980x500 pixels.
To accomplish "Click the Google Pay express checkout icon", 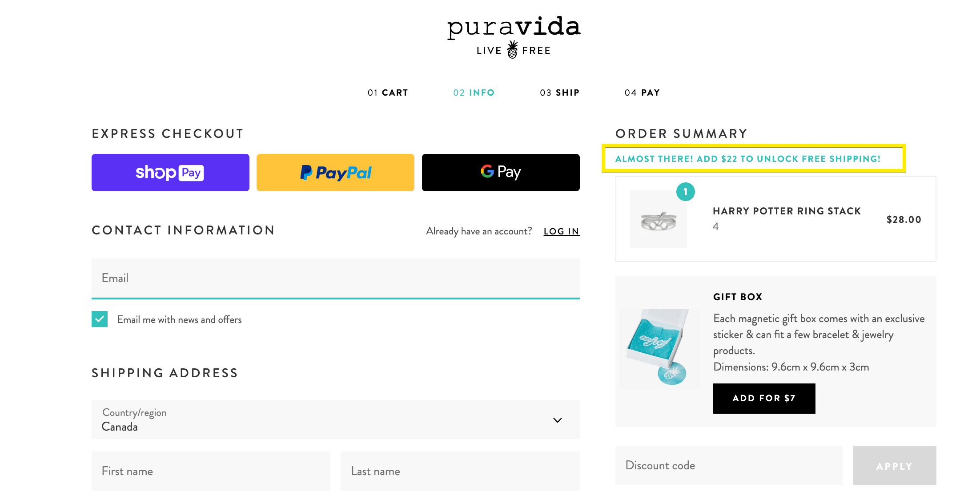I will [500, 172].
